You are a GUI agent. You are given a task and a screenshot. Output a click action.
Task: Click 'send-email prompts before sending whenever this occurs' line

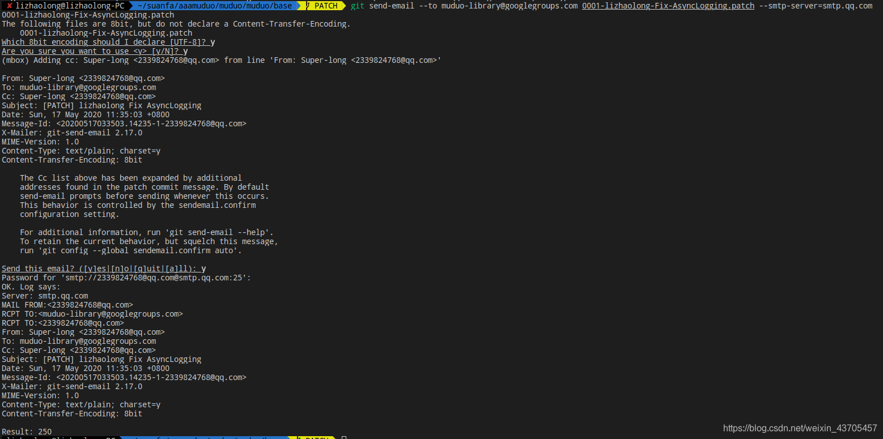145,196
